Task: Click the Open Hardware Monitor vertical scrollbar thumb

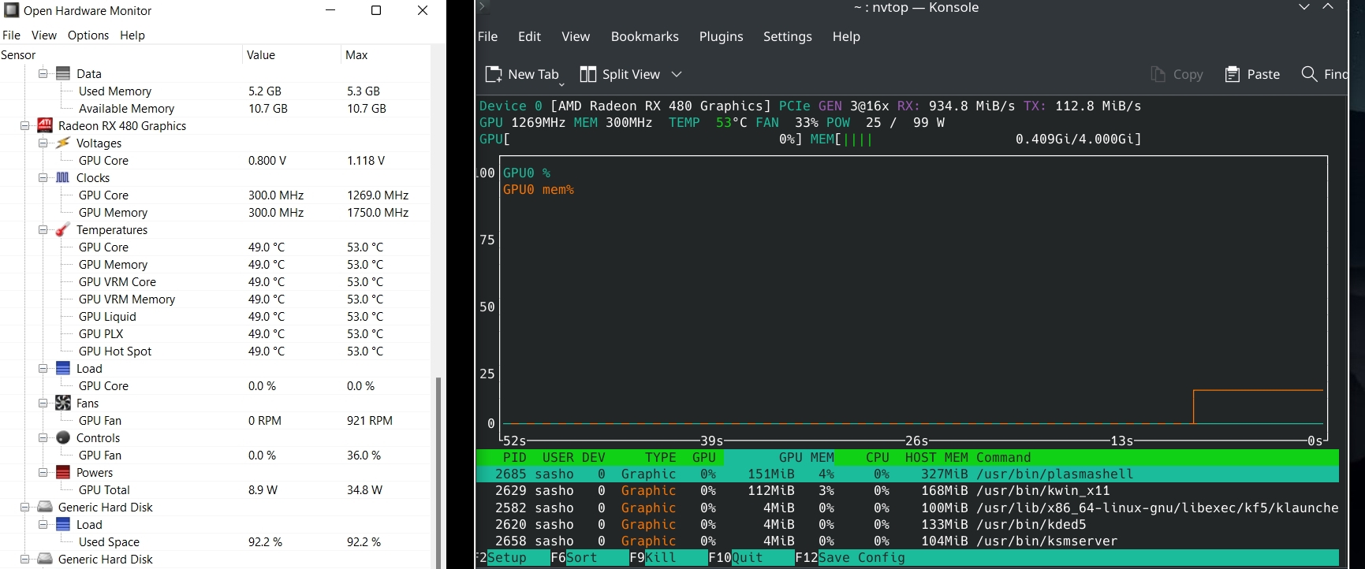Action: click(x=438, y=471)
